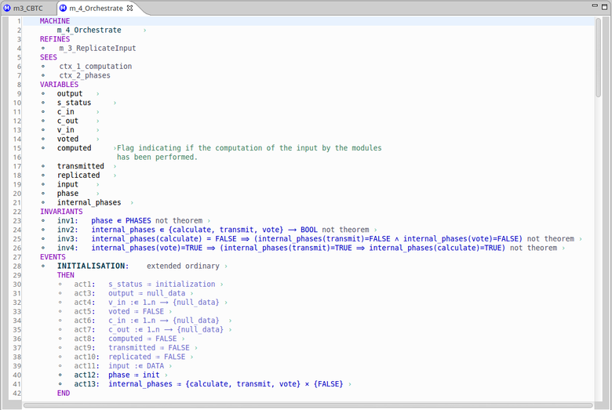
Task: Click the inv3 predicate text
Action: 306,239
